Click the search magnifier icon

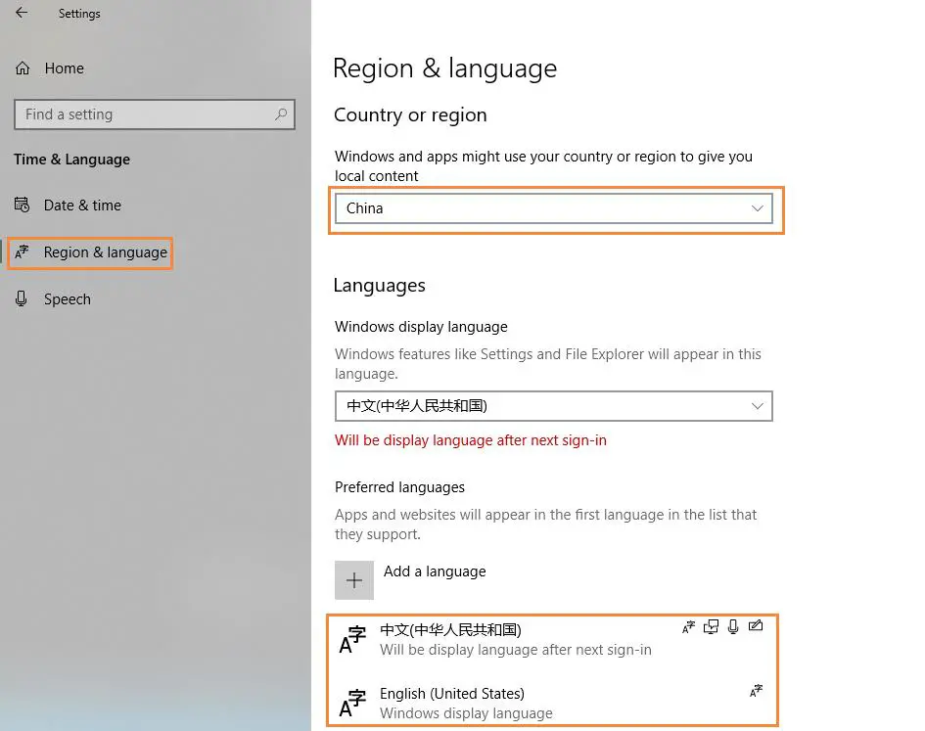[281, 114]
